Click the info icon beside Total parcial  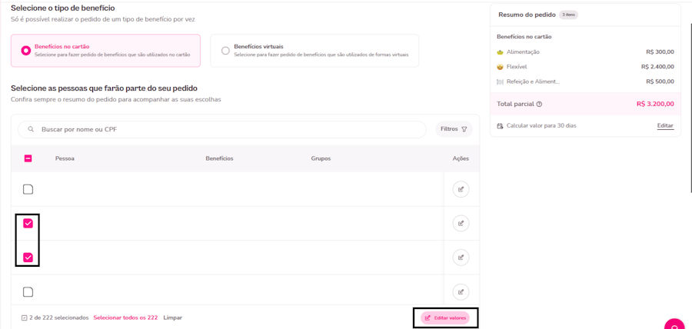point(539,104)
